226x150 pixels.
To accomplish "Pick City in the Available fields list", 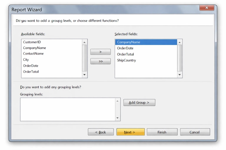I will pyautogui.click(x=26, y=59).
